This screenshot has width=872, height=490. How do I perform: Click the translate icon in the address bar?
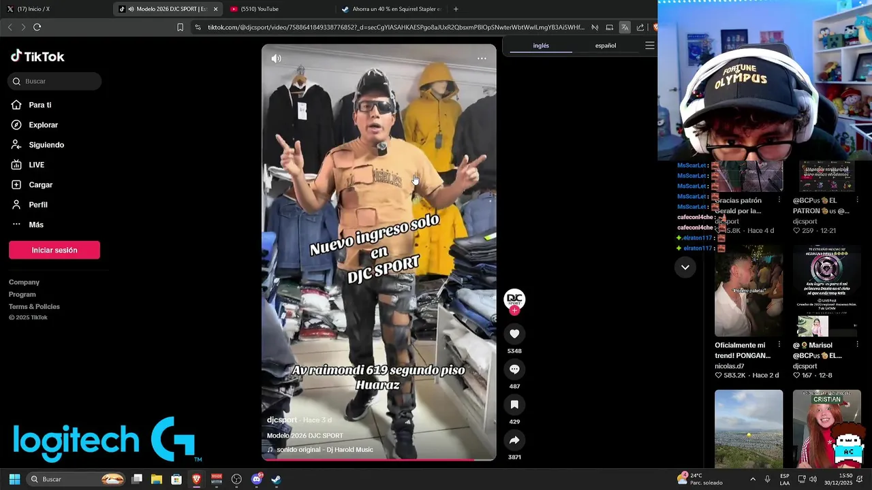tap(625, 27)
